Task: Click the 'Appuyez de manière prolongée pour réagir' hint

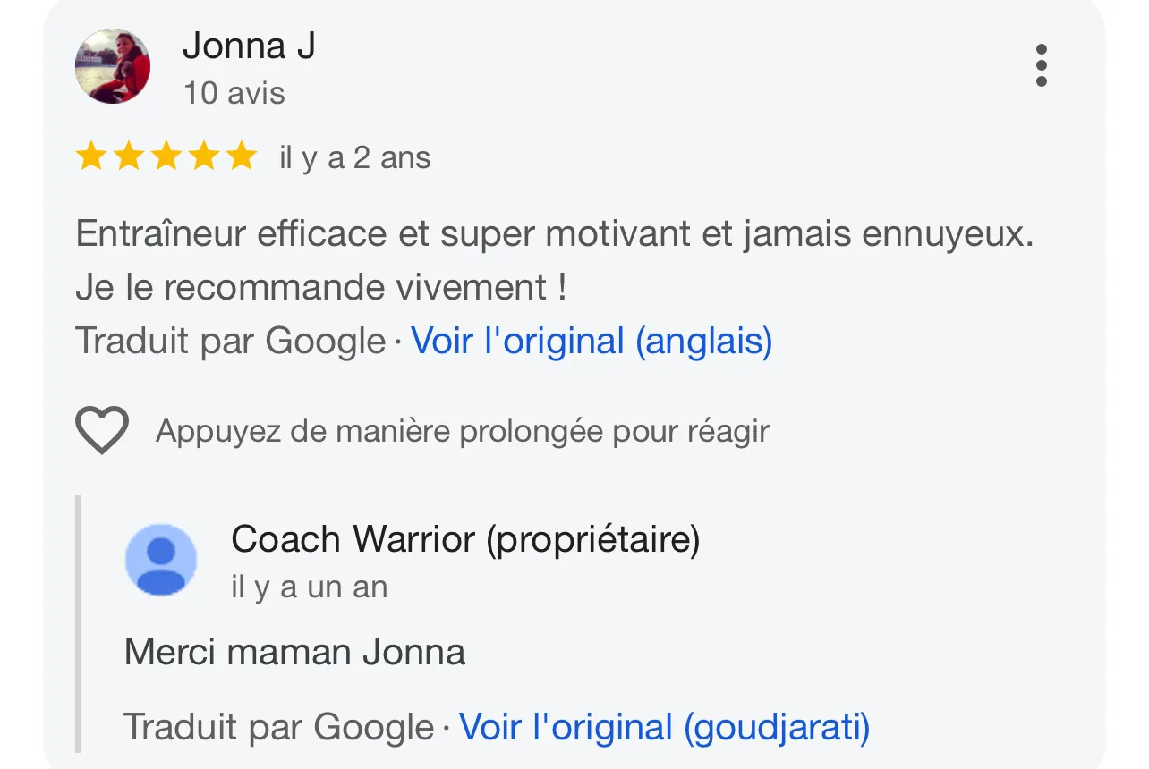Action: click(463, 432)
